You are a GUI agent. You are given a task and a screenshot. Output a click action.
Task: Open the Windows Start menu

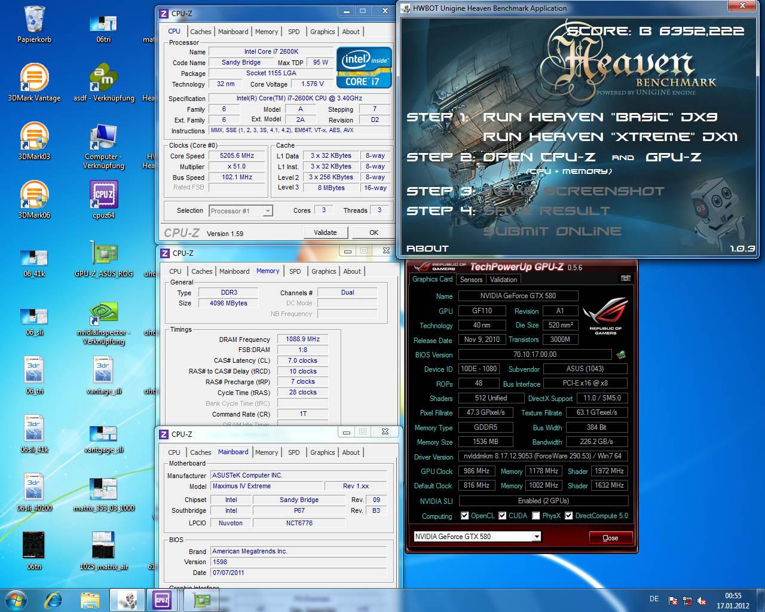(x=16, y=599)
